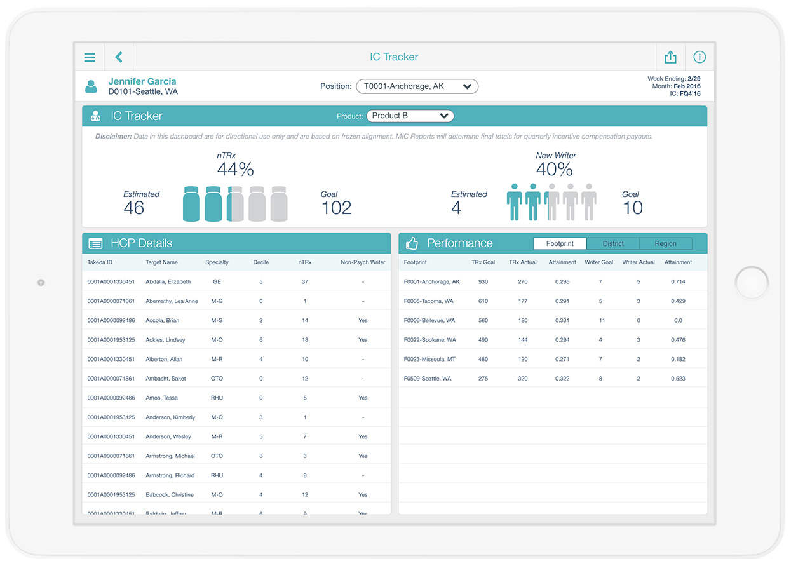Screen dimensions: 791x568
Task: Click the Performance thumbs-up icon
Action: point(412,243)
